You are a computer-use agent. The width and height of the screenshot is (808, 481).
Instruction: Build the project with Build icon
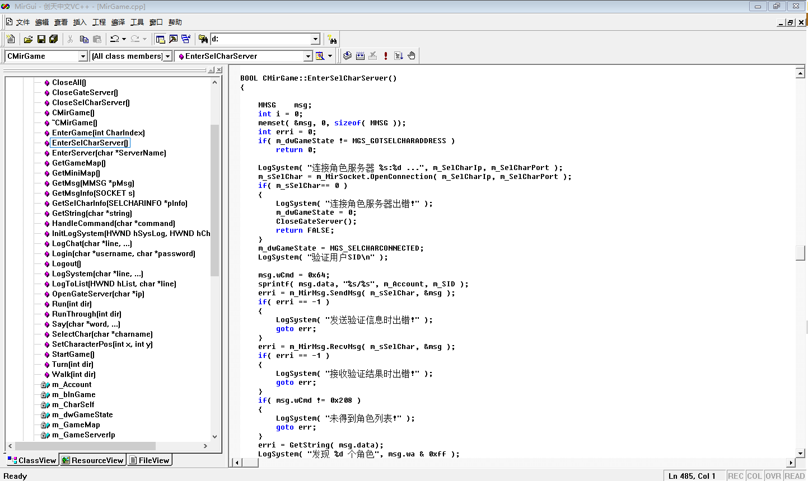click(361, 56)
